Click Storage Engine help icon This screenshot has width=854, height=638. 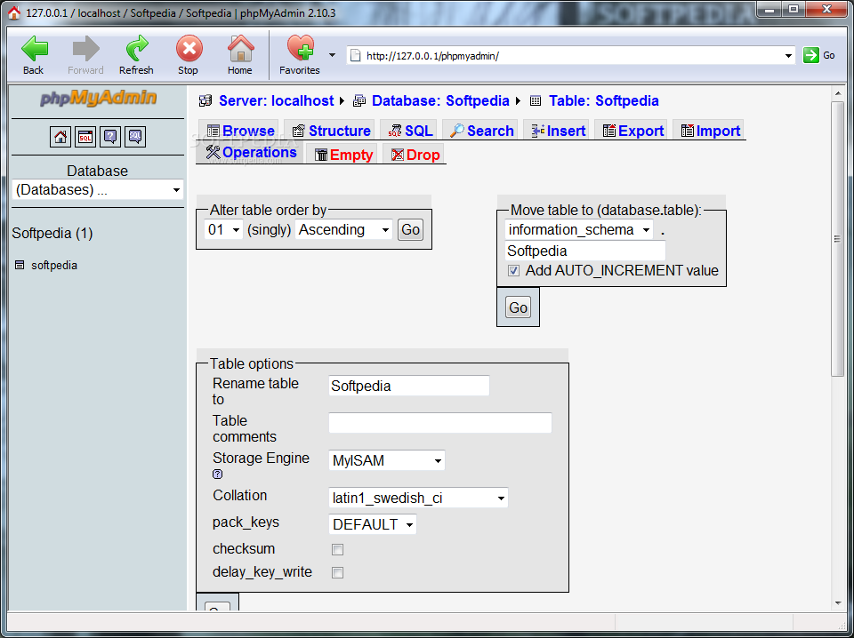coord(217,475)
